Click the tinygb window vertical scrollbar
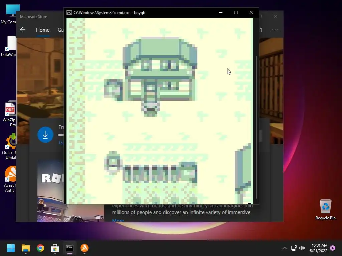 pos(256,127)
